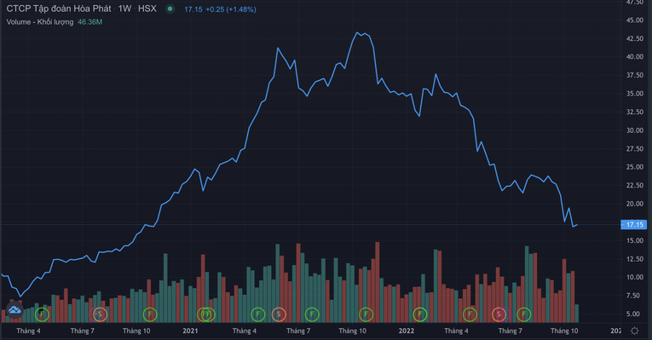Image resolution: width=652 pixels, height=340 pixels.
Task: Click the 32.50 price axis label
Action: (x=635, y=112)
